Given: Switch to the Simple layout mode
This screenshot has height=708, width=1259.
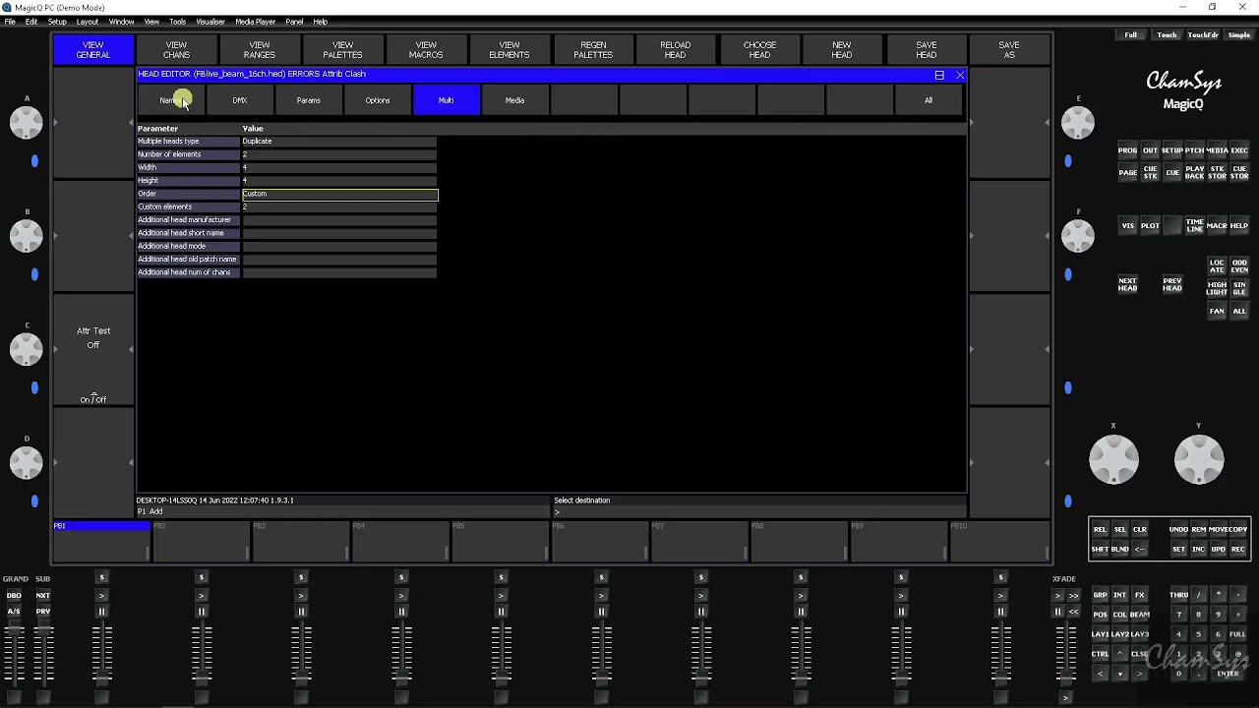Looking at the screenshot, I should coord(1239,35).
